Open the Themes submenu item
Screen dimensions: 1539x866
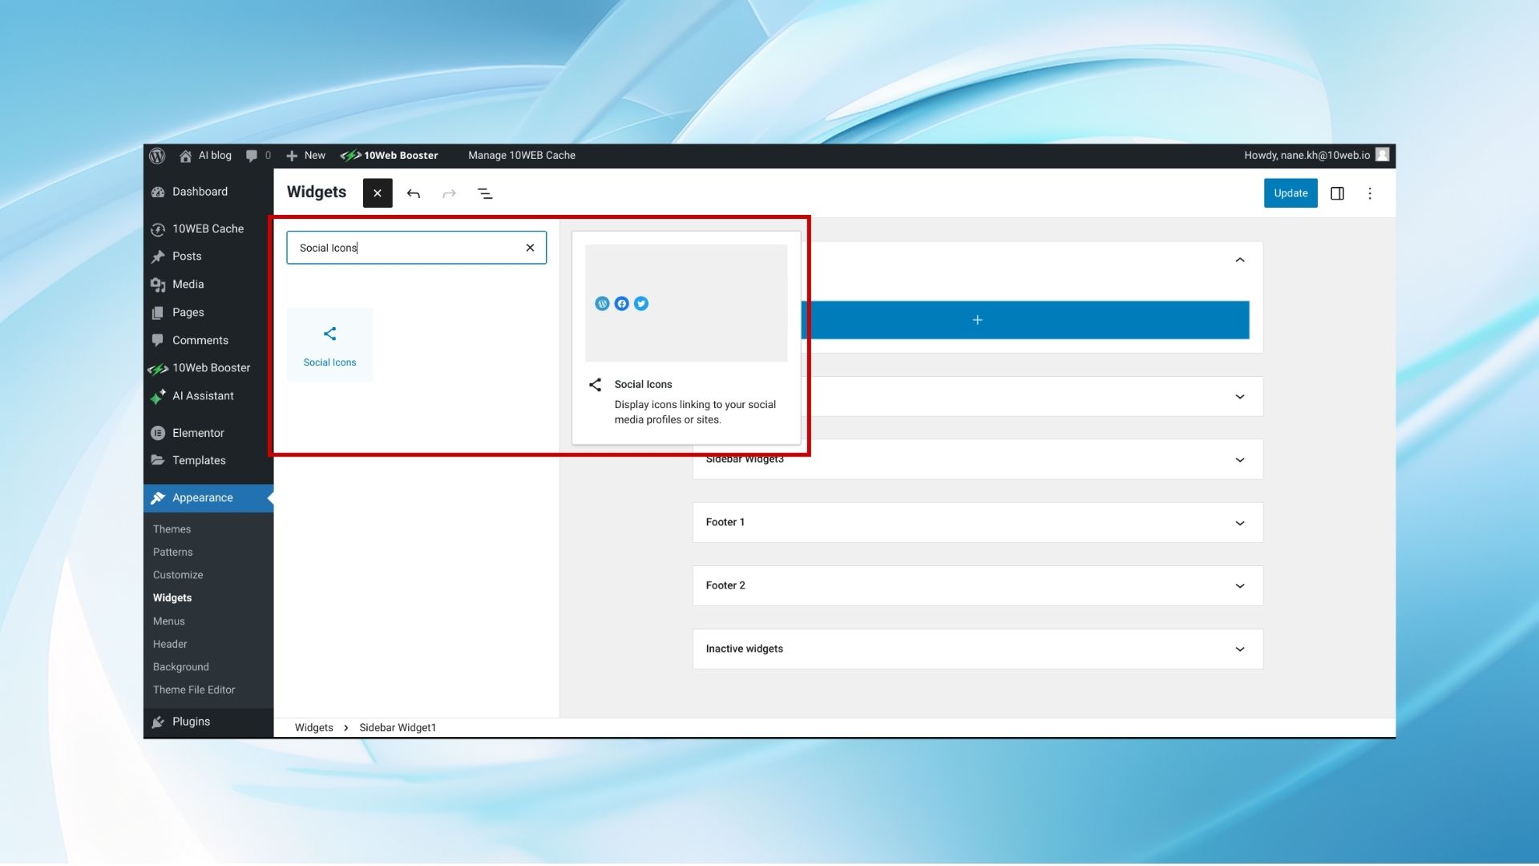pos(172,529)
